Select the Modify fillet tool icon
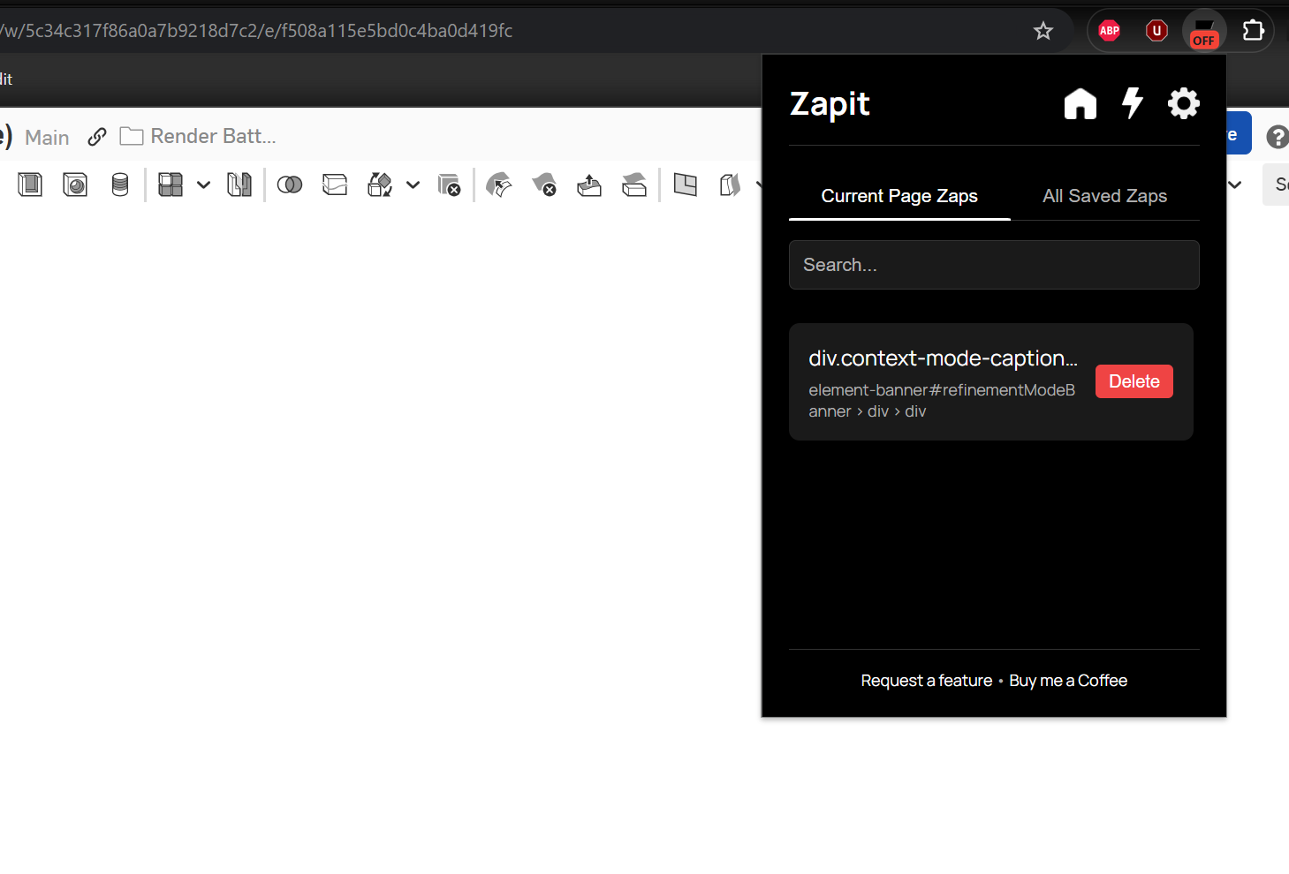The height and width of the screenshot is (874, 1289). tap(499, 185)
